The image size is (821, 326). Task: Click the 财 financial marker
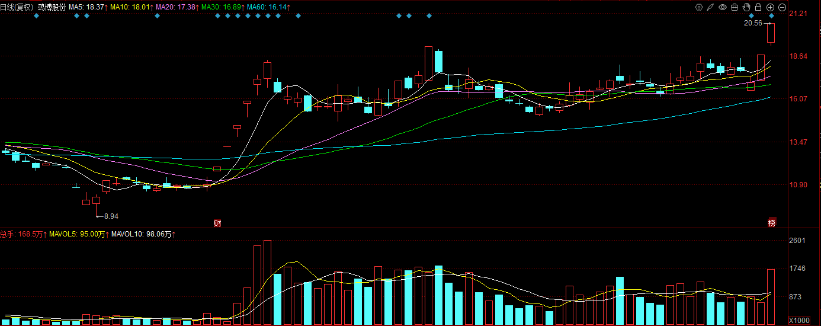point(217,223)
